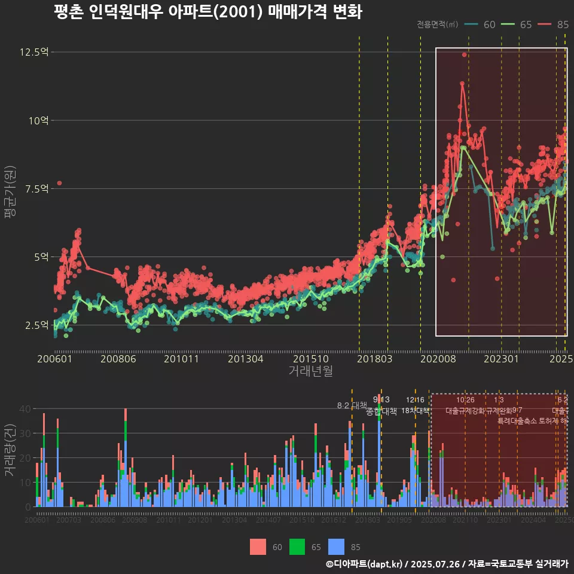The height and width of the screenshot is (574, 574).
Task: Click '202301' on the price chart x-axis
Action: [x=502, y=359]
